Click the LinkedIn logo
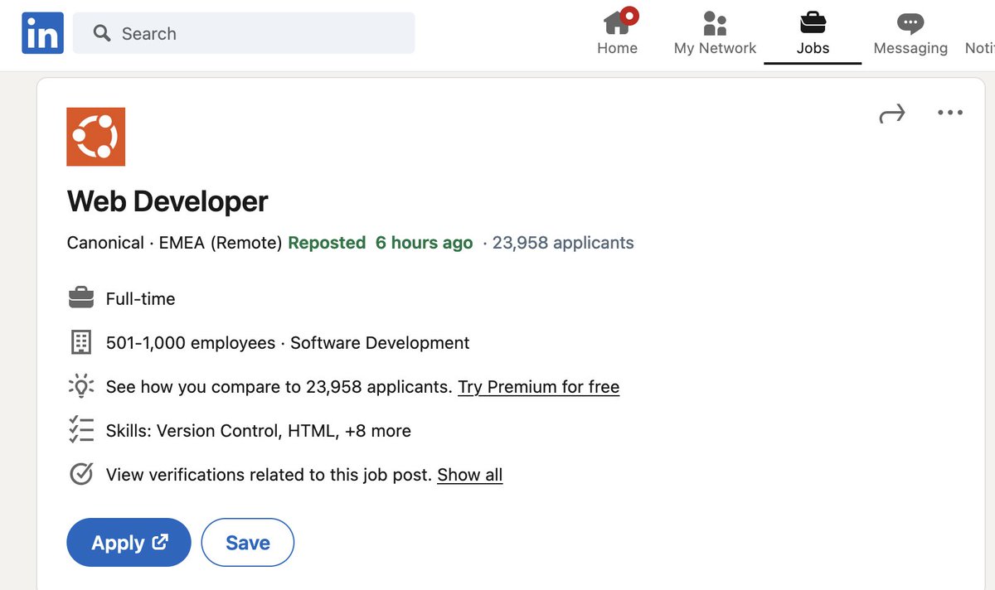 point(43,33)
